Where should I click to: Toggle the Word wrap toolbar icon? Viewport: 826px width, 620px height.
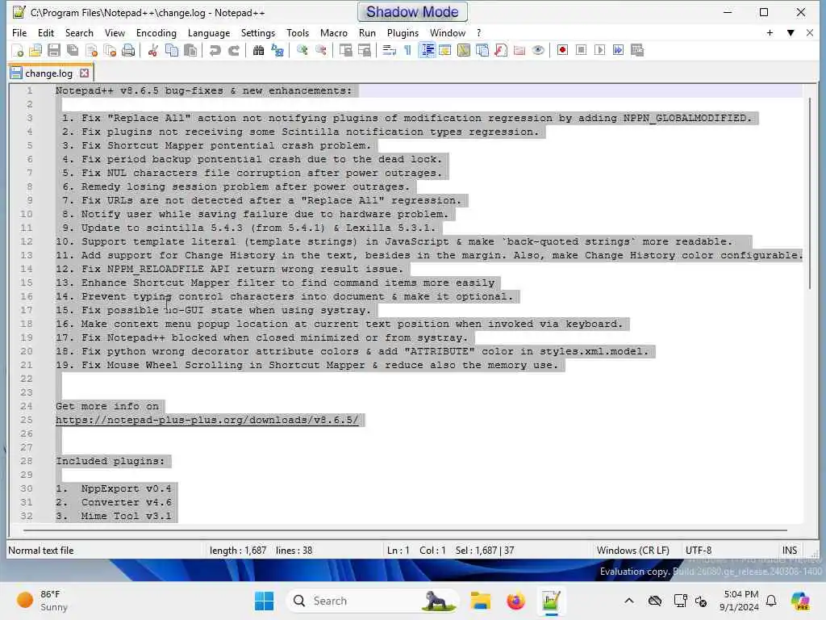point(389,51)
